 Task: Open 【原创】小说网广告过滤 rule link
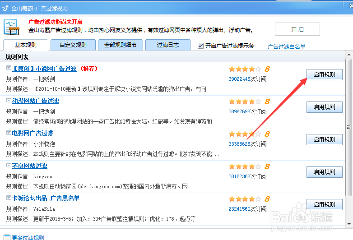click(x=44, y=69)
